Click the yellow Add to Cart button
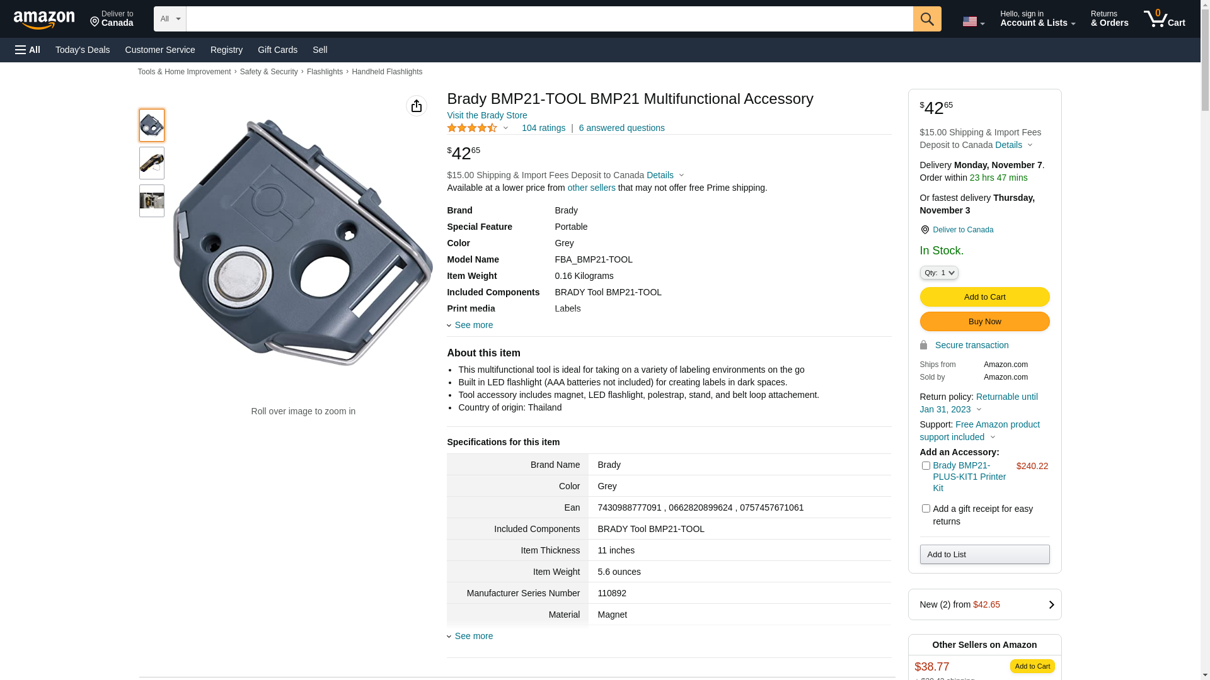Image resolution: width=1210 pixels, height=680 pixels. coord(984,297)
